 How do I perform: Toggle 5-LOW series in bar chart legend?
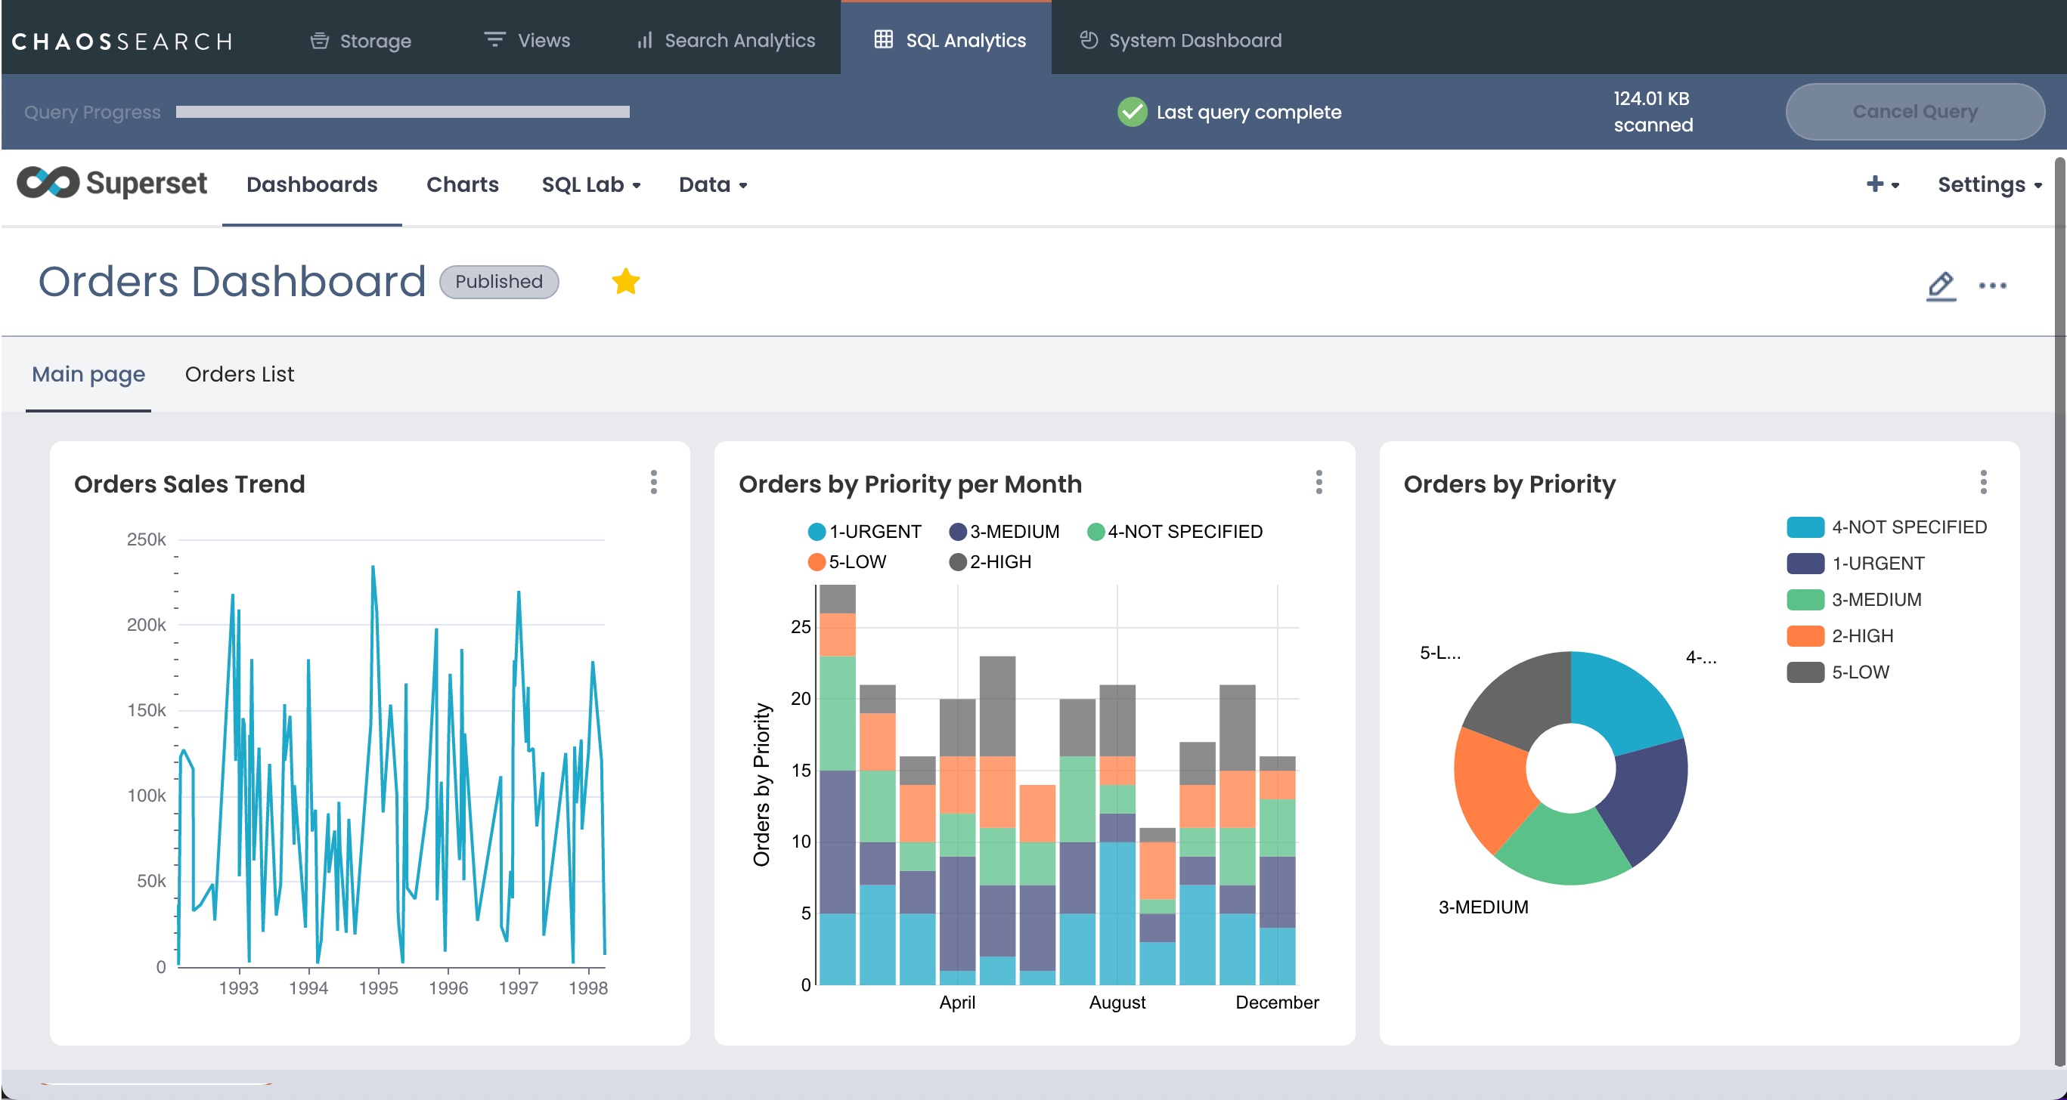(x=848, y=562)
